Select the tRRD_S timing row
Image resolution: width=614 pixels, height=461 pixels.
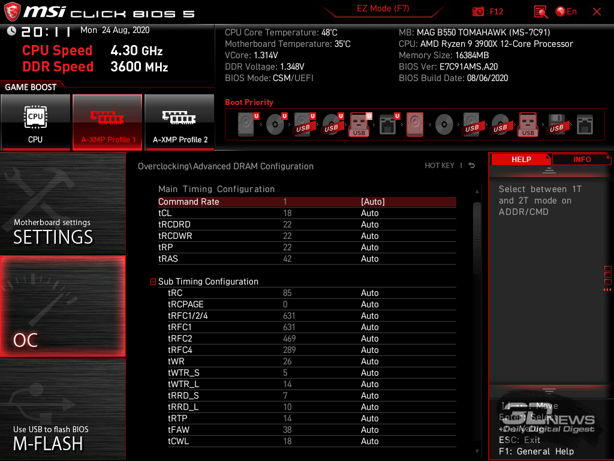tap(312, 395)
